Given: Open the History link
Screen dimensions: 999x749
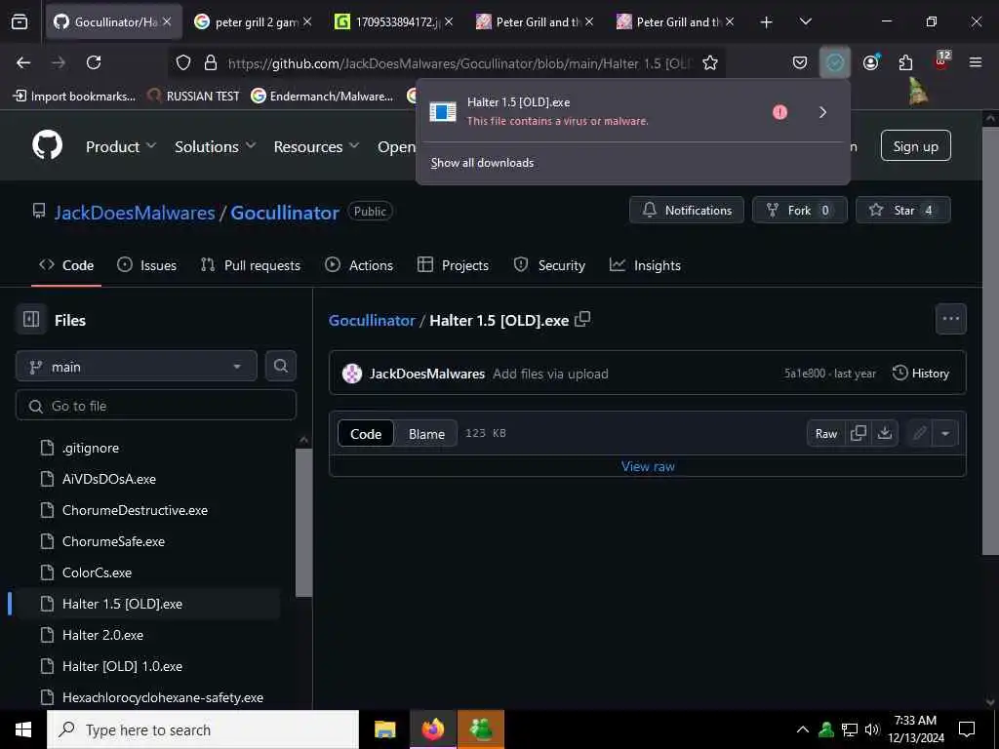Looking at the screenshot, I should click(921, 374).
